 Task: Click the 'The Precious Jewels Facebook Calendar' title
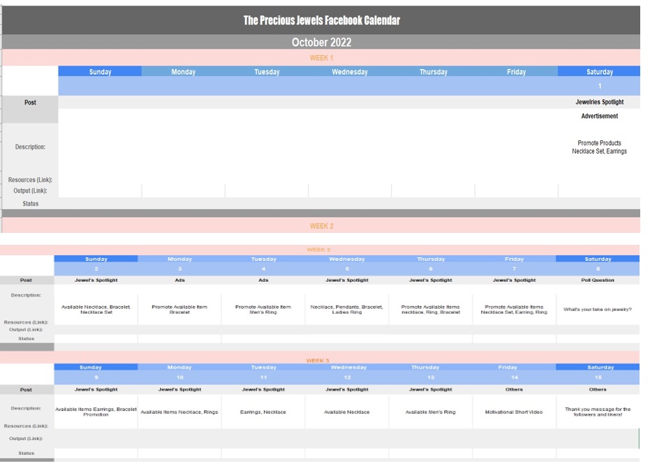pyautogui.click(x=322, y=20)
